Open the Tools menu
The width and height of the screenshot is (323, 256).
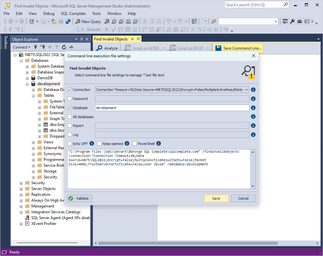(x=96, y=13)
